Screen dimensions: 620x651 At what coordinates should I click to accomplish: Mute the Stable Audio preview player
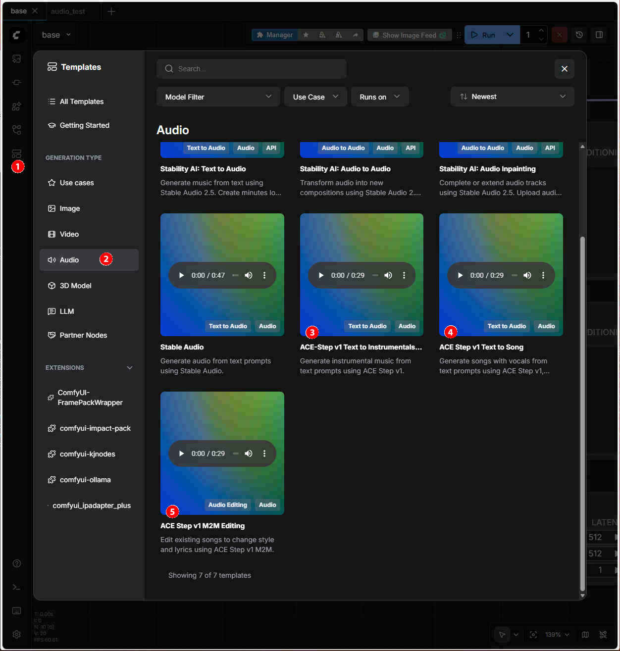[x=249, y=275]
